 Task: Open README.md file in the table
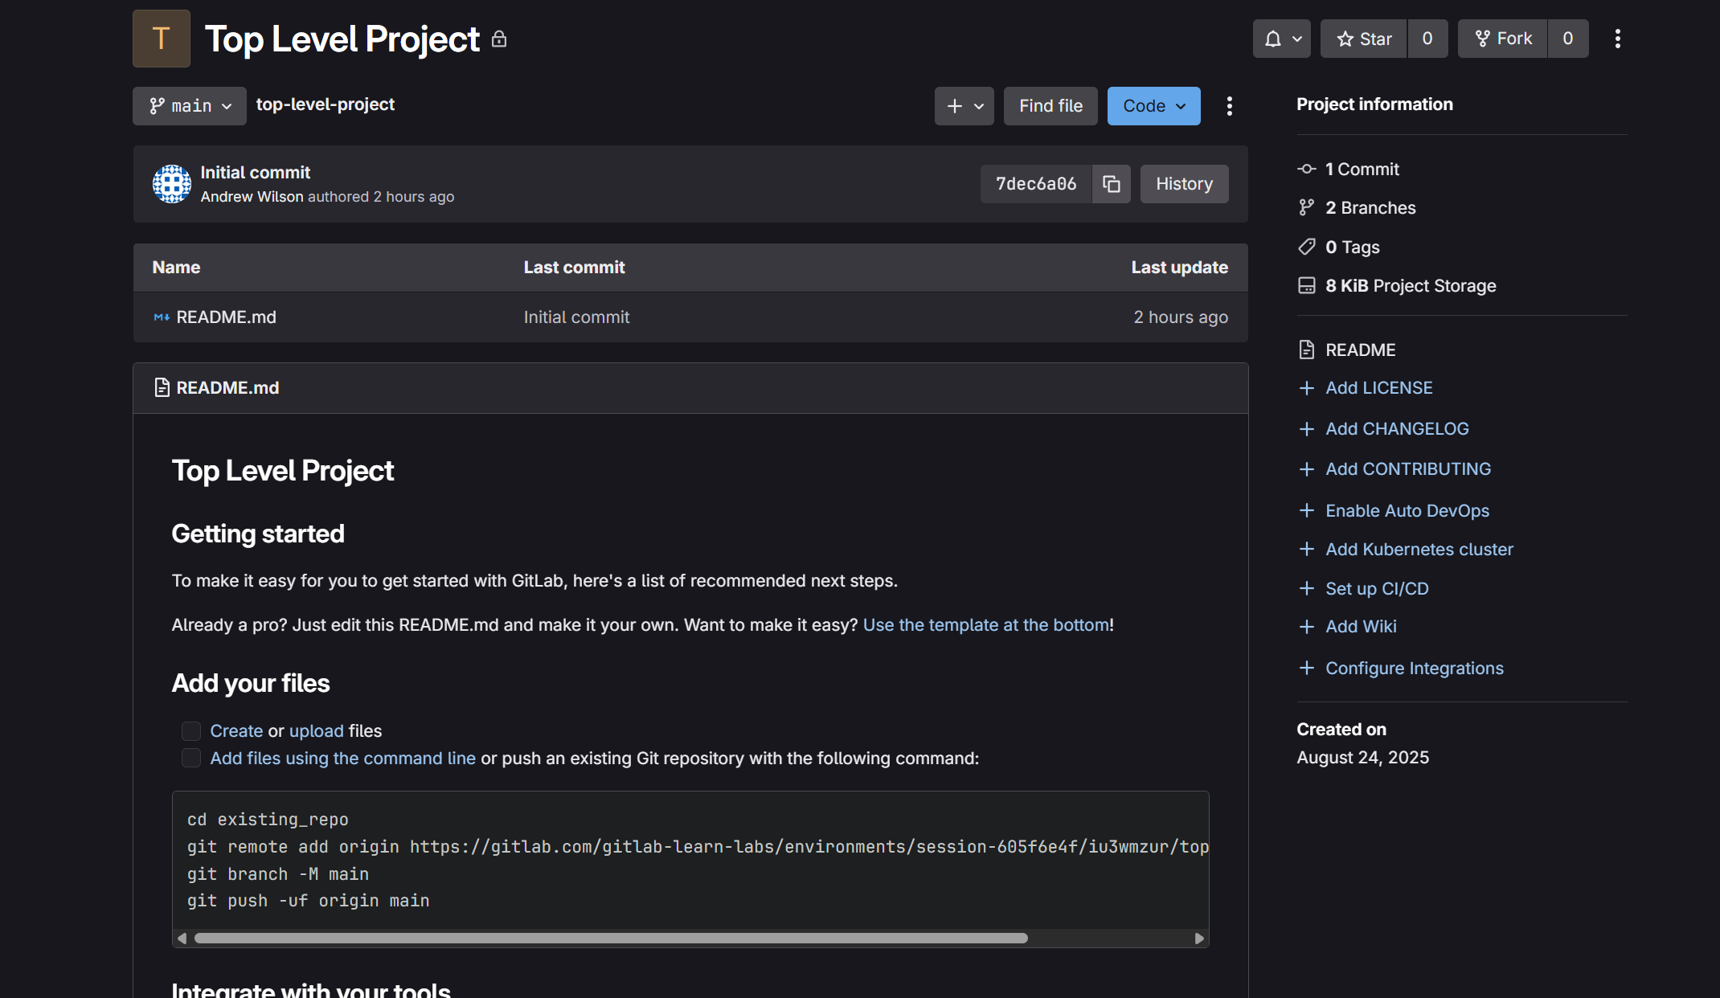click(x=226, y=317)
